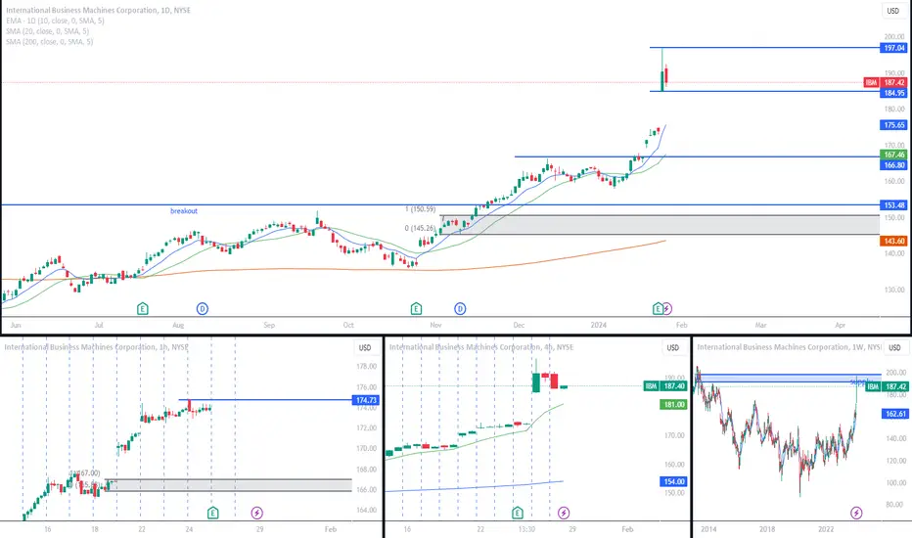Open USD currency selector on 1h chart
The image size is (912, 538).
[365, 348]
